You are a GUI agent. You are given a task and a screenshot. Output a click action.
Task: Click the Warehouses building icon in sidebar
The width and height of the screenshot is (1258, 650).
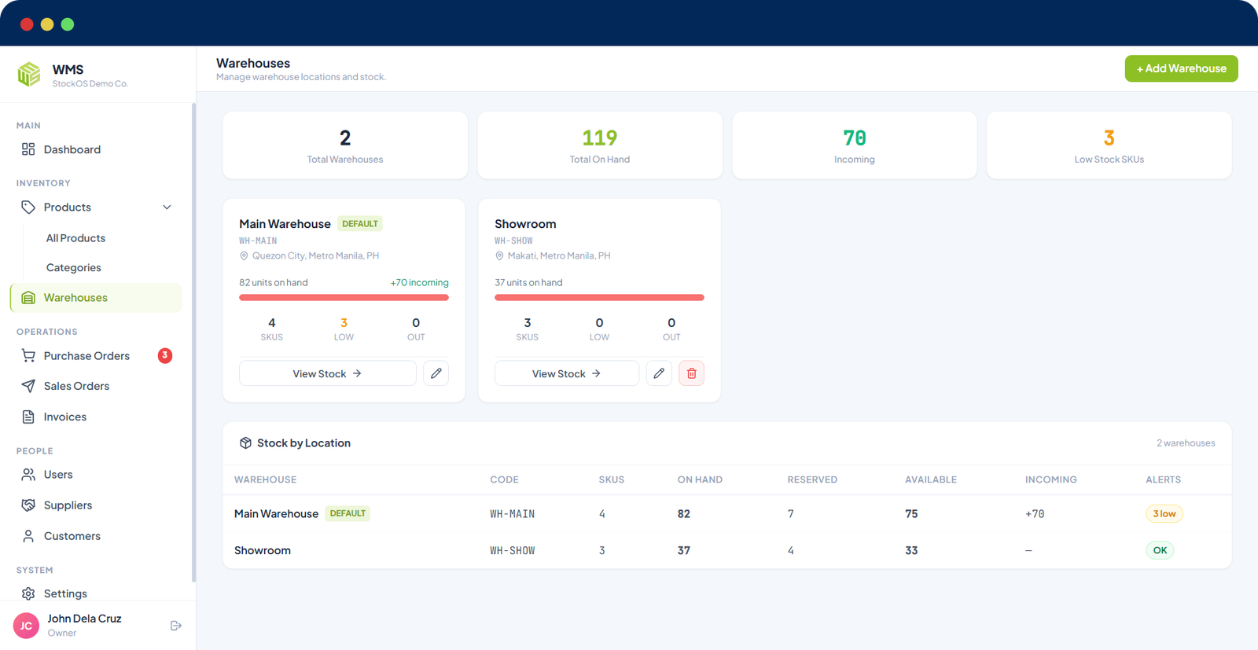pos(28,298)
